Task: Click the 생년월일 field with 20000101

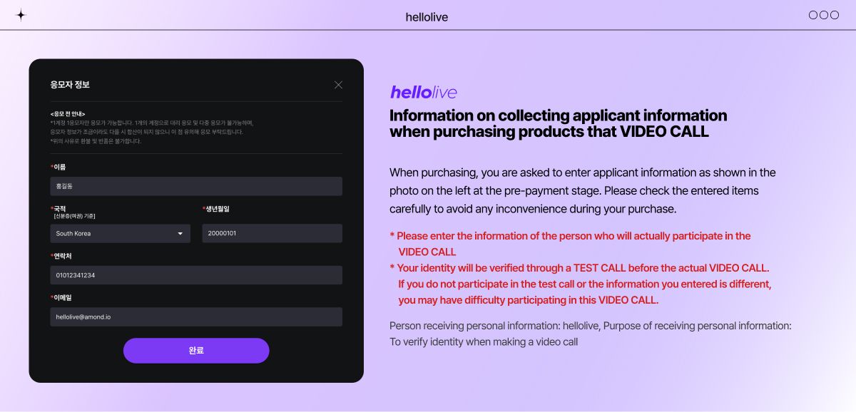Action: tap(272, 234)
